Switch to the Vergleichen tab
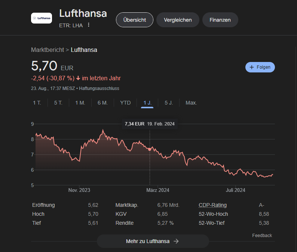 point(178,20)
